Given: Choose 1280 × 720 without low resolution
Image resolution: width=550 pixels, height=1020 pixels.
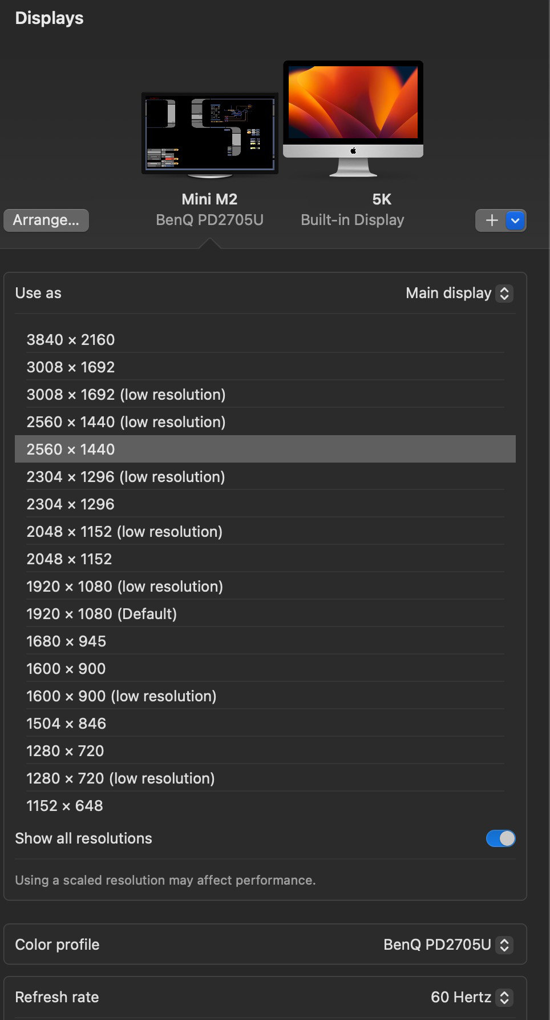Looking at the screenshot, I should 265,751.
